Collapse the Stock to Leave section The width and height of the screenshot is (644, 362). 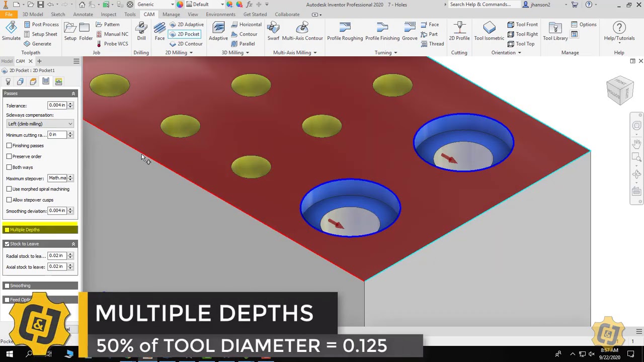click(x=73, y=244)
